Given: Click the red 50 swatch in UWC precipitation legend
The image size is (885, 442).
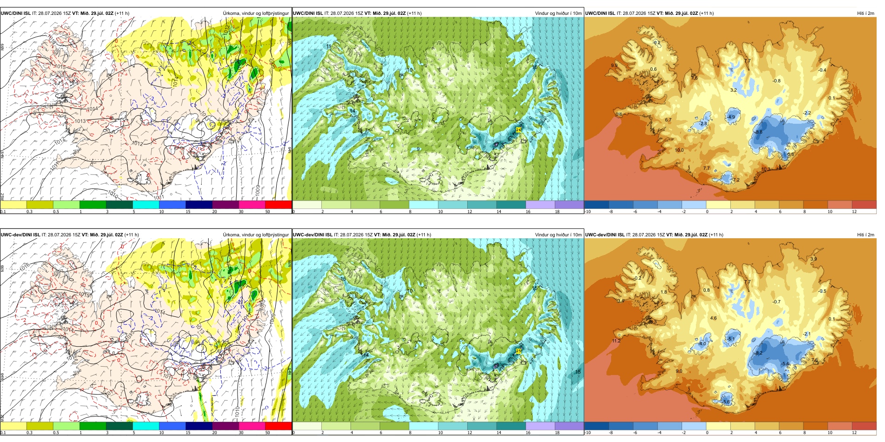Looking at the screenshot, I should click(x=278, y=204).
